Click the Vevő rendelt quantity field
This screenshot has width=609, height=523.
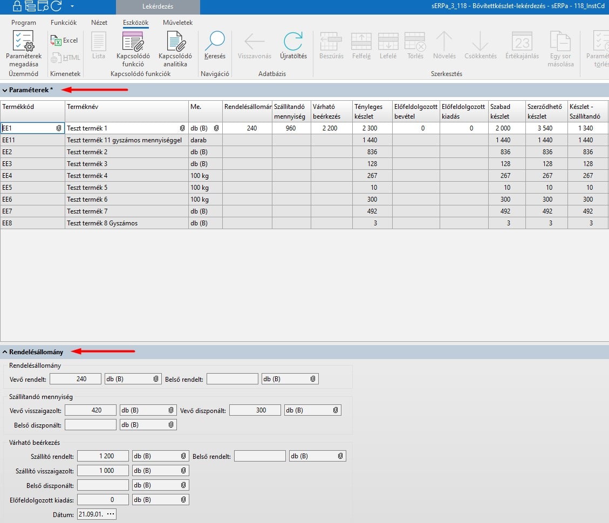click(x=76, y=379)
